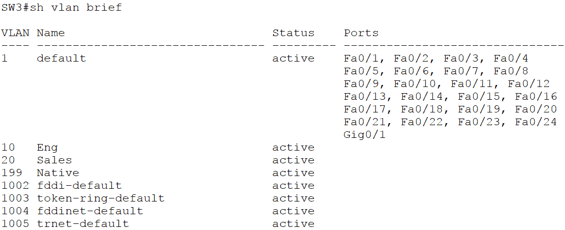Click the Sales VLAN name
The image size is (565, 230).
pos(54,160)
